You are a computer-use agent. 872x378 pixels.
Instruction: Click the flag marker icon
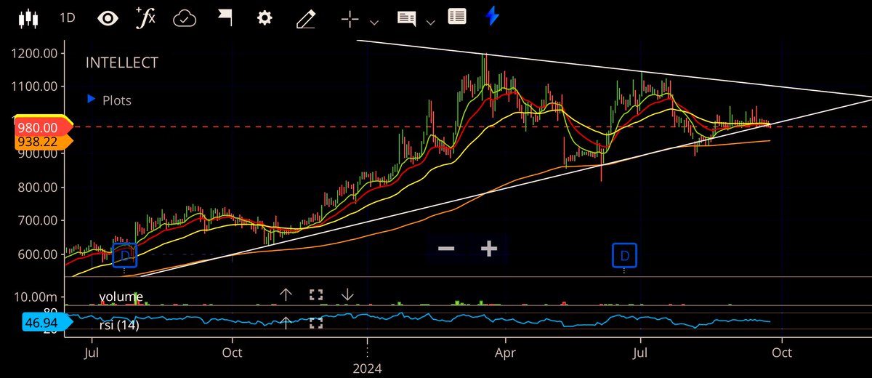coord(227,18)
